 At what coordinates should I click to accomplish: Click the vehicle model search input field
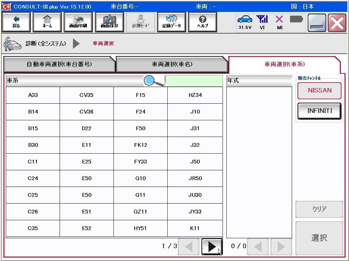click(x=194, y=80)
